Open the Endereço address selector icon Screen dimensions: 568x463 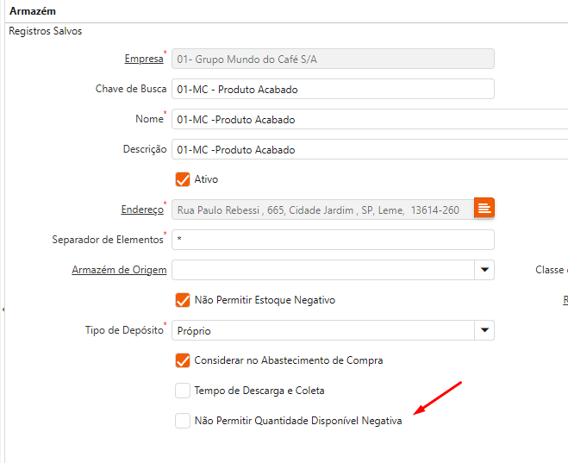(484, 208)
